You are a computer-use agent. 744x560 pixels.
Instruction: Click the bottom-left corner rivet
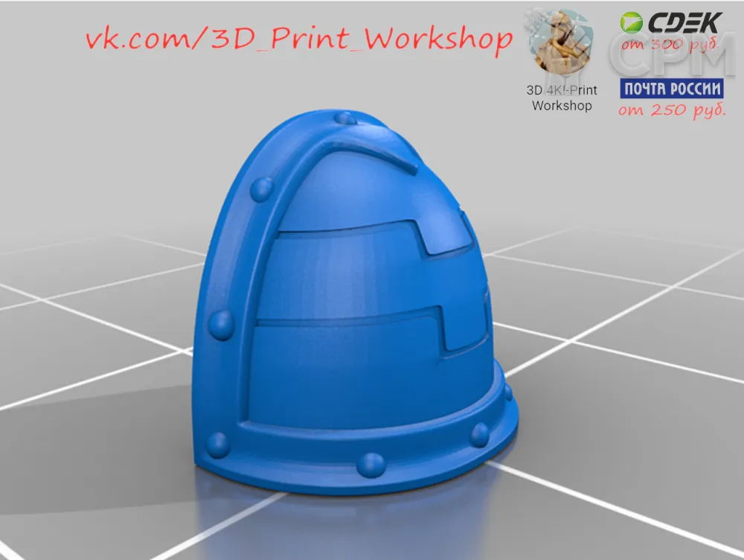(x=218, y=445)
